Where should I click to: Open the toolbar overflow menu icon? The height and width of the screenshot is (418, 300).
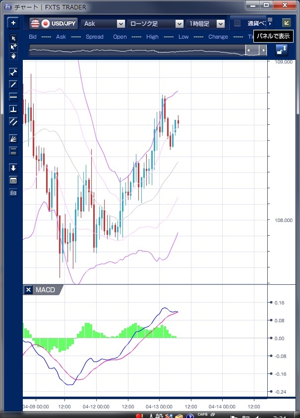270,20
